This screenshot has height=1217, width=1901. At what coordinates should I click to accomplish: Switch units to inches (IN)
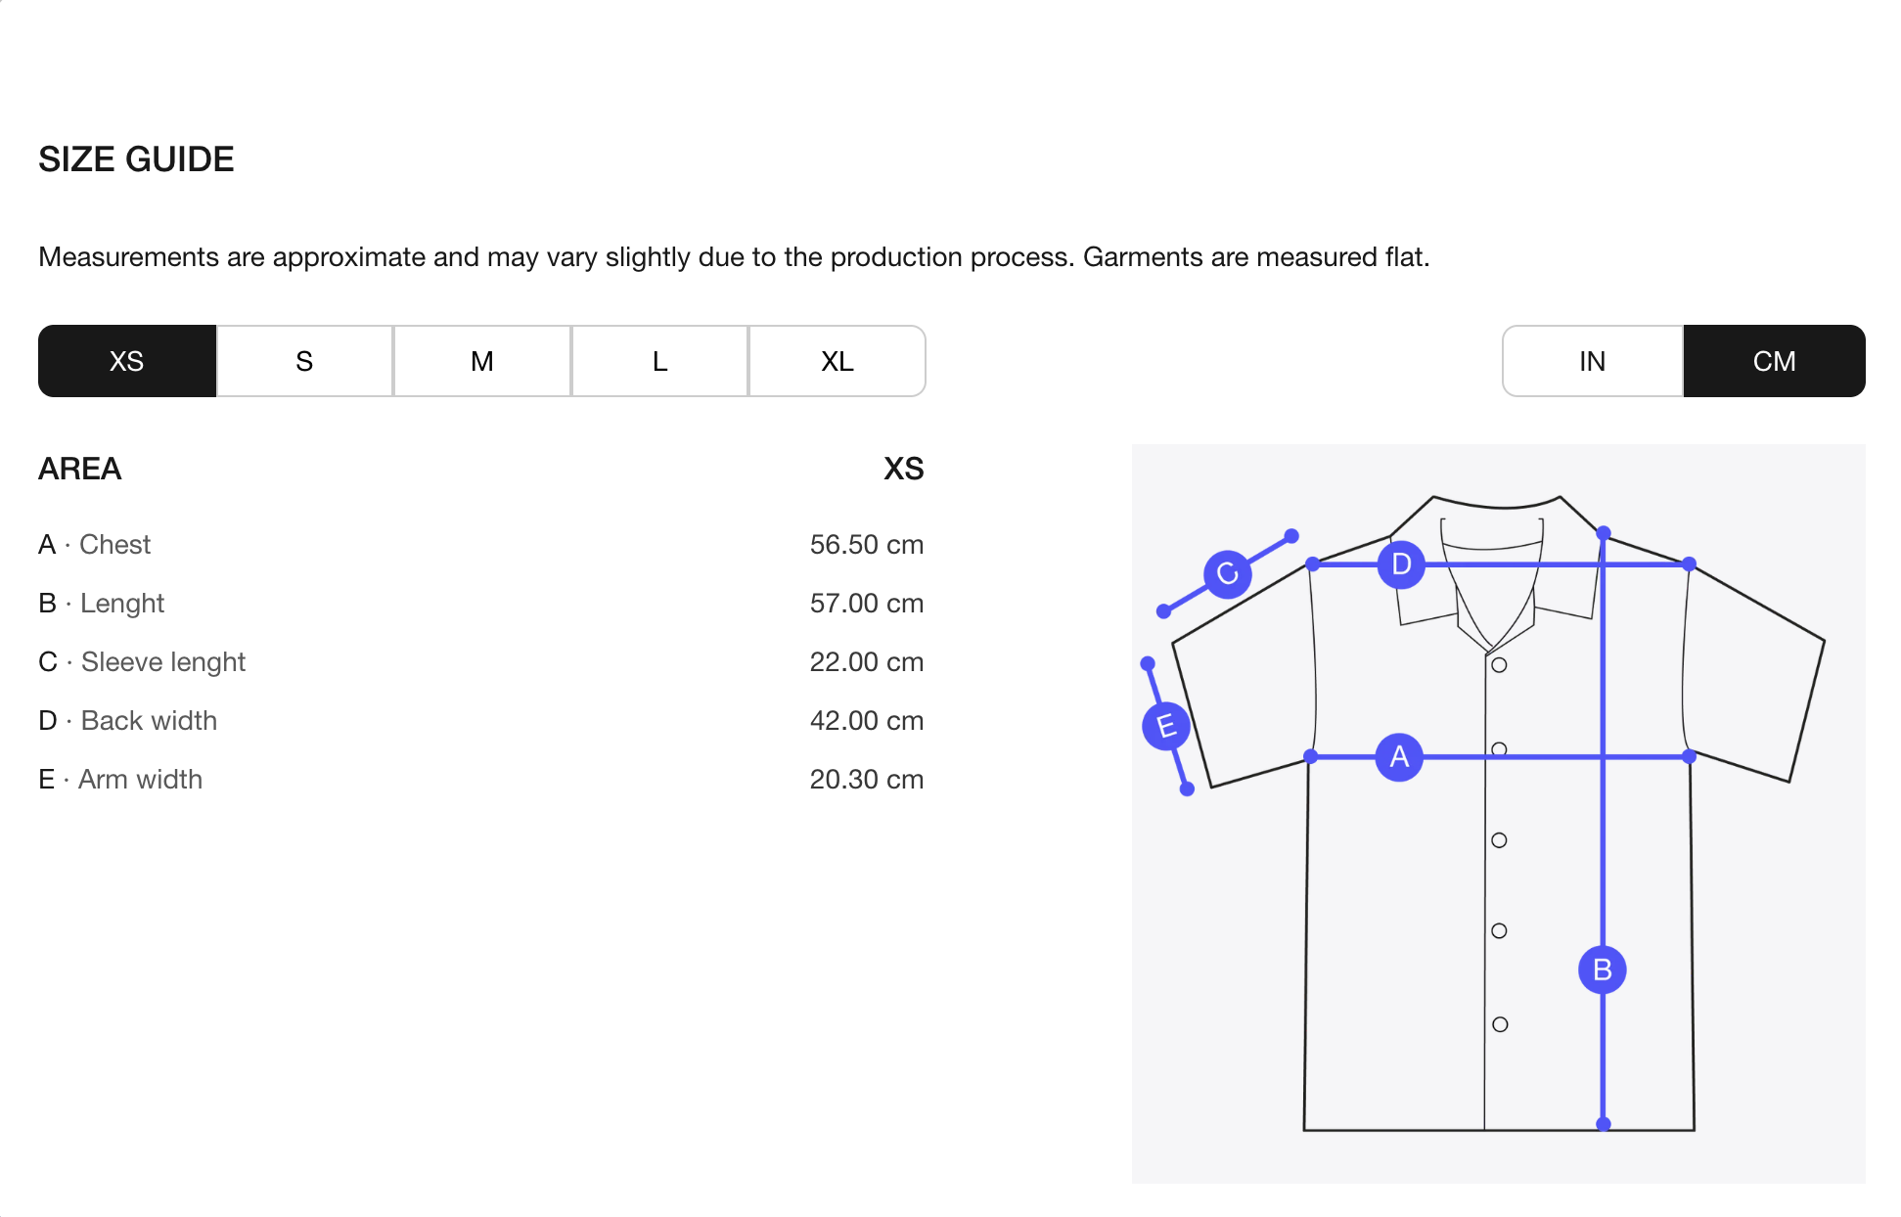(1592, 361)
